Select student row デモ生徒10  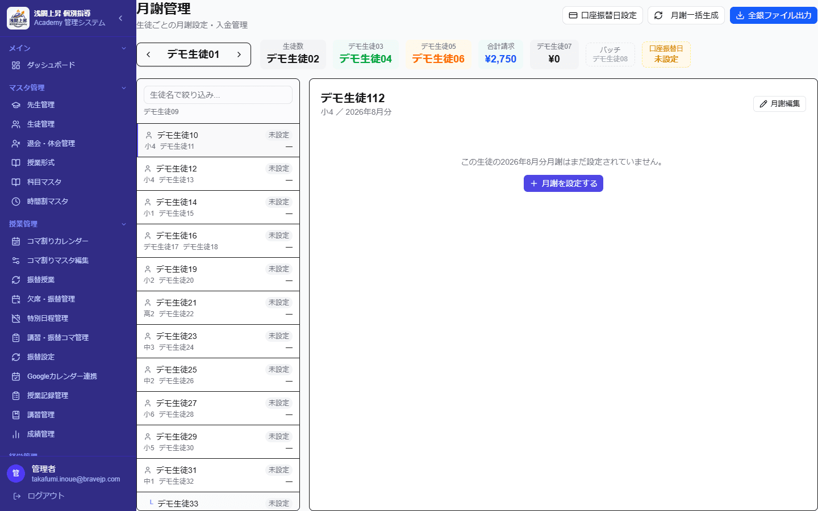point(218,140)
